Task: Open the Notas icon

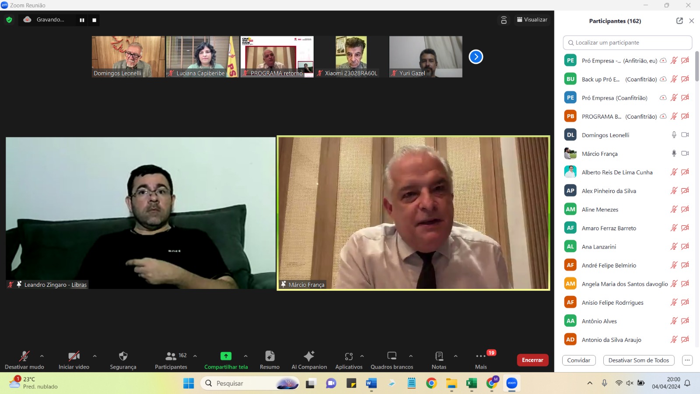Action: tap(439, 356)
